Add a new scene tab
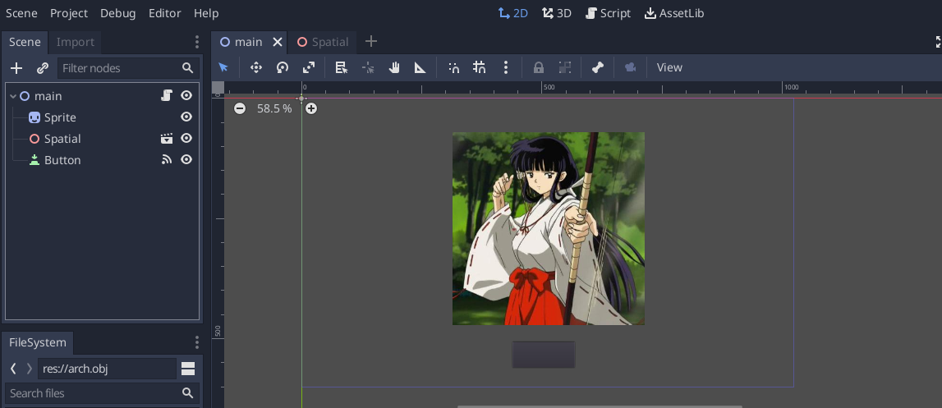The height and width of the screenshot is (408, 942). pos(370,41)
